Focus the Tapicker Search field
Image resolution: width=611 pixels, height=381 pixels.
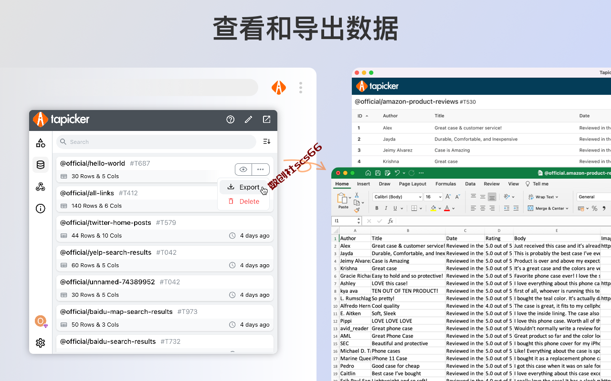point(156,142)
